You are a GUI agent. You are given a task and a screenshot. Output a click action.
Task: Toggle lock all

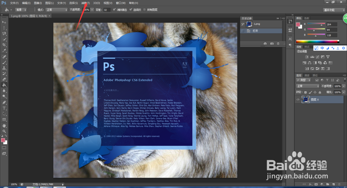click(320, 92)
